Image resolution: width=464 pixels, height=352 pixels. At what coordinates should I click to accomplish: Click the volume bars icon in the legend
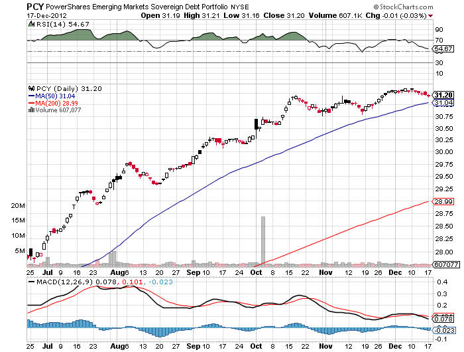click(x=31, y=110)
